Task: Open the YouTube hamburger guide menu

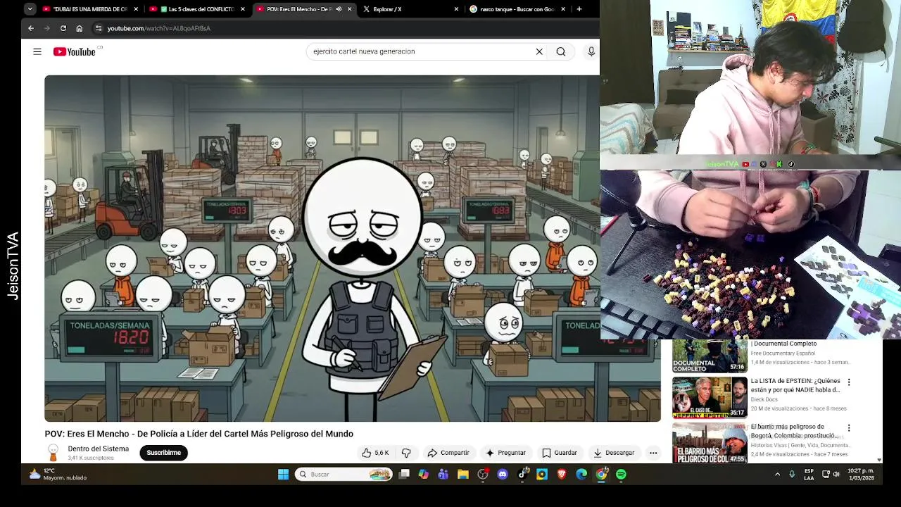Action: 37,51
